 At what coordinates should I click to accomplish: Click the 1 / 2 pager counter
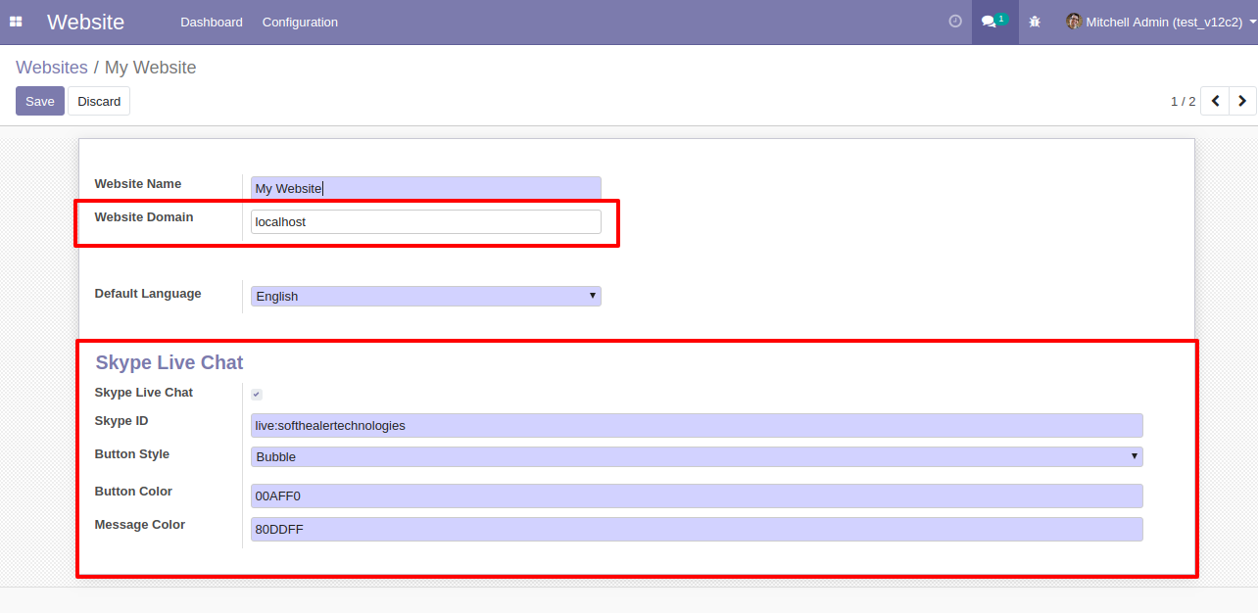pyautogui.click(x=1184, y=101)
